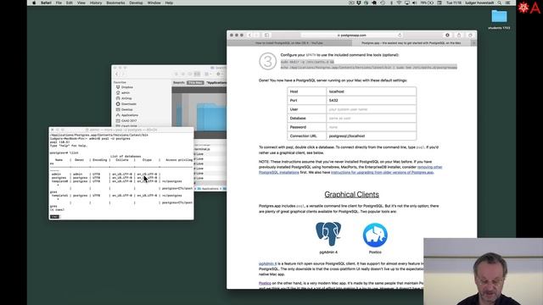The height and width of the screenshot is (305, 543).
Task: Reload the page in Safari address bar
Action: click(400, 36)
